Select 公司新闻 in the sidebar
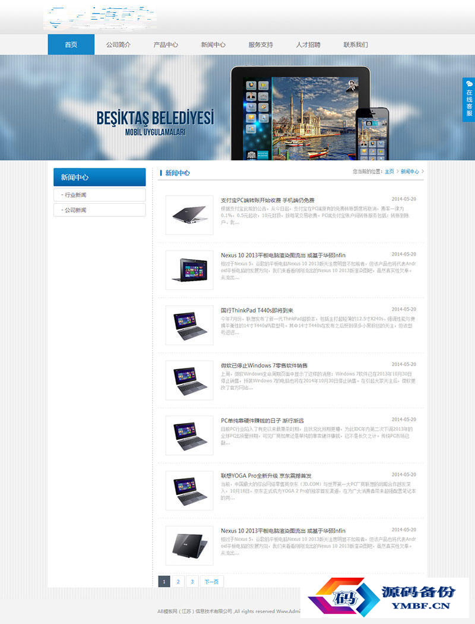This screenshot has width=475, height=624. point(99,210)
